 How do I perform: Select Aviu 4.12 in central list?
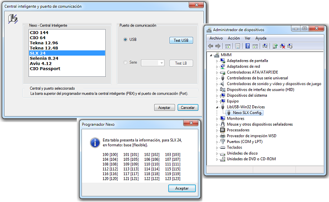click(x=67, y=64)
